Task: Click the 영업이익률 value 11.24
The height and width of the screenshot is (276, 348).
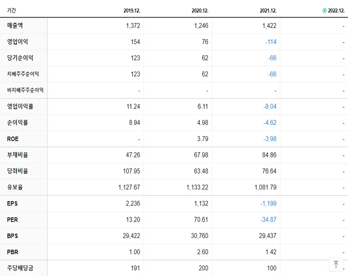Action: 133,106
